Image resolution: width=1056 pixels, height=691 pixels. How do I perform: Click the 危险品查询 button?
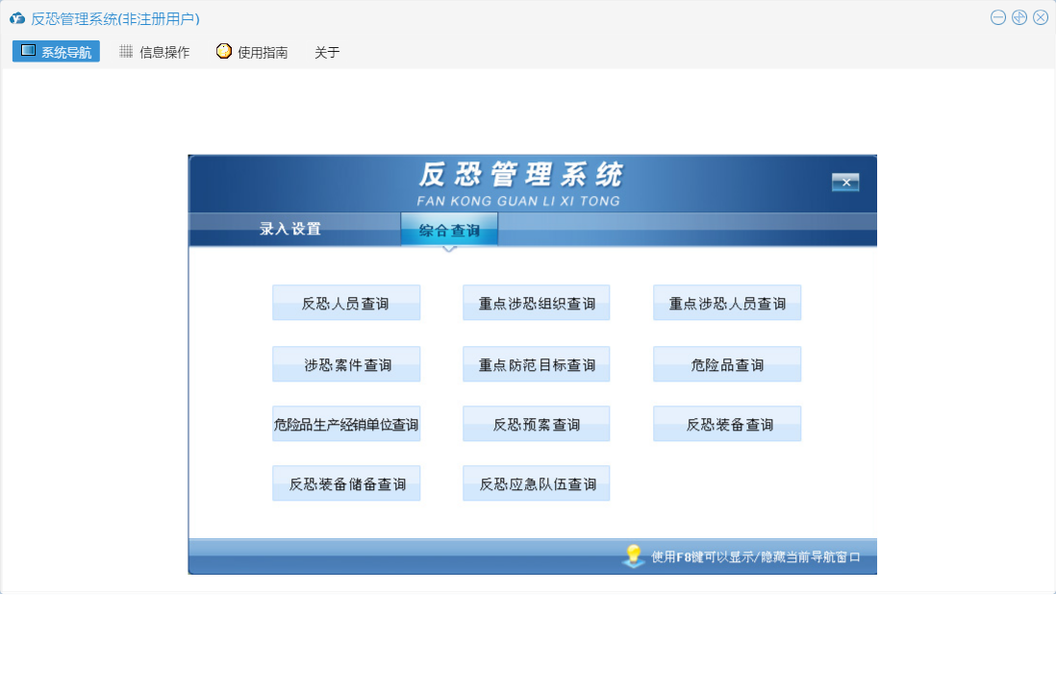click(x=727, y=364)
